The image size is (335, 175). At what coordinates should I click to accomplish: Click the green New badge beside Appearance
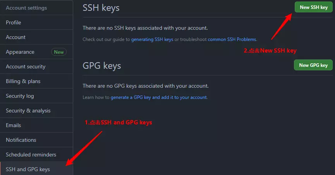[x=59, y=52]
